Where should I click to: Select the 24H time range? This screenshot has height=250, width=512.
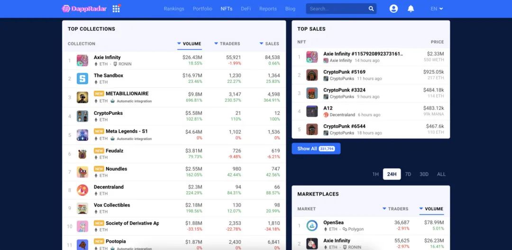tap(392, 174)
